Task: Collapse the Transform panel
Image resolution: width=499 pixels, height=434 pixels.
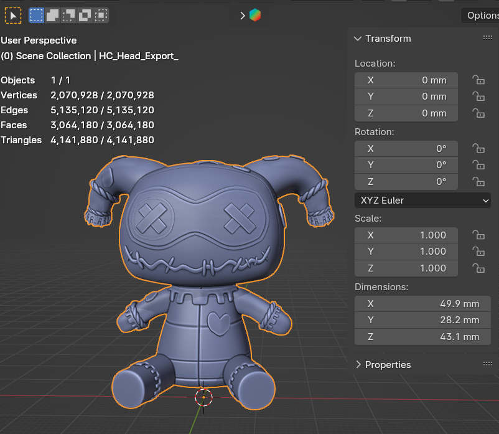Action: click(358, 39)
